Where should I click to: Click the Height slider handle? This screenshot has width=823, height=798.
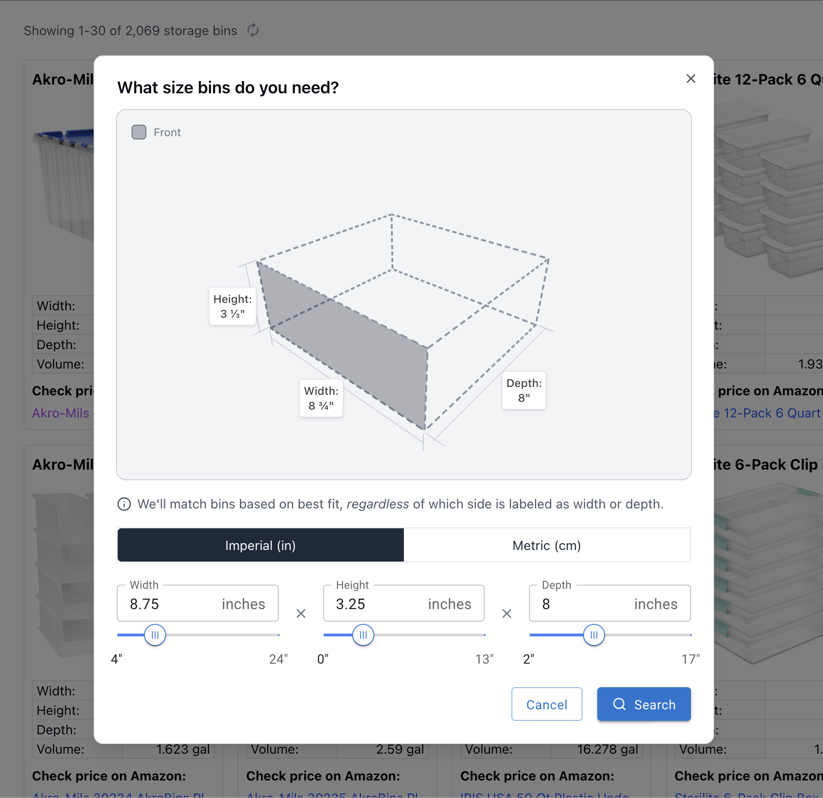tap(363, 635)
